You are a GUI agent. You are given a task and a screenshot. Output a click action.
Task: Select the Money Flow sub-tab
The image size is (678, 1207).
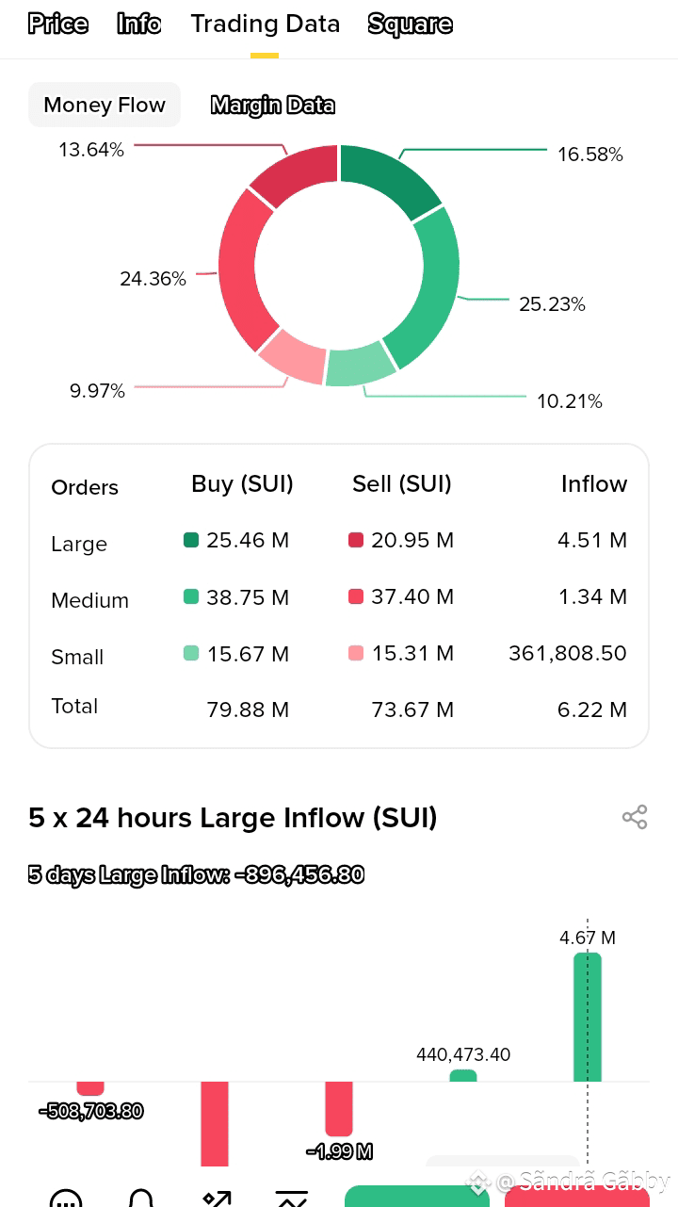click(x=105, y=105)
